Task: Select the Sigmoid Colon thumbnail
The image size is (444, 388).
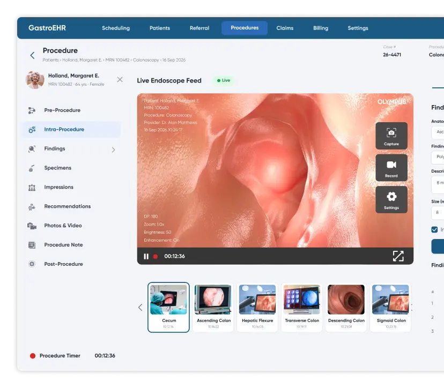Action: click(x=390, y=307)
